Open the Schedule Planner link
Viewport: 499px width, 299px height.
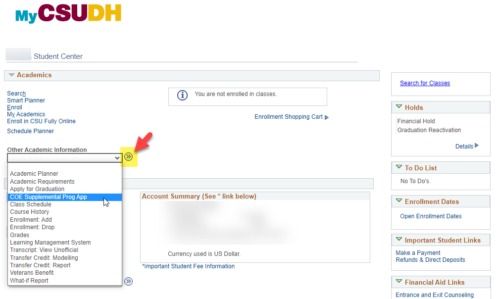(x=31, y=131)
